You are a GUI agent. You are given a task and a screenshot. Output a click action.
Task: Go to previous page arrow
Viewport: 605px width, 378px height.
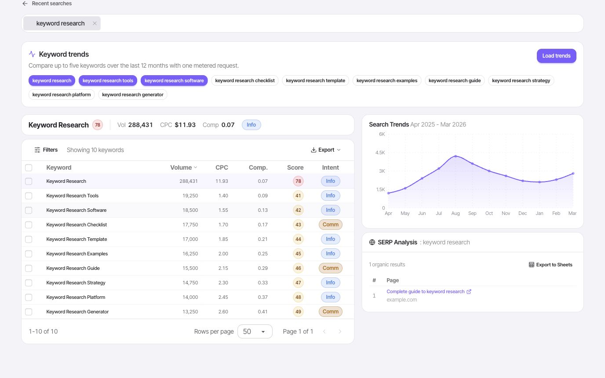[x=324, y=331]
